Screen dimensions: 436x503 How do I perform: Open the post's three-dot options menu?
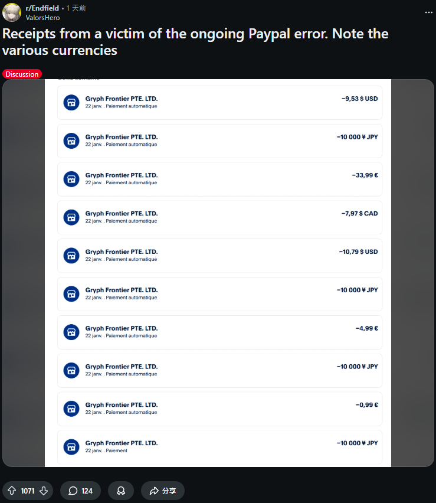coord(428,12)
